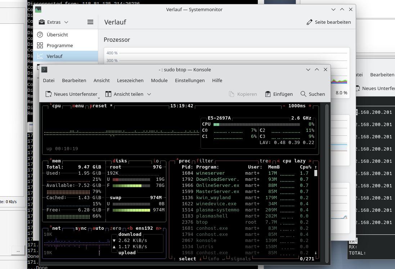This screenshot has width=395, height=269.
Task: Toggle io mode in btop disks box
Action: coord(156,161)
